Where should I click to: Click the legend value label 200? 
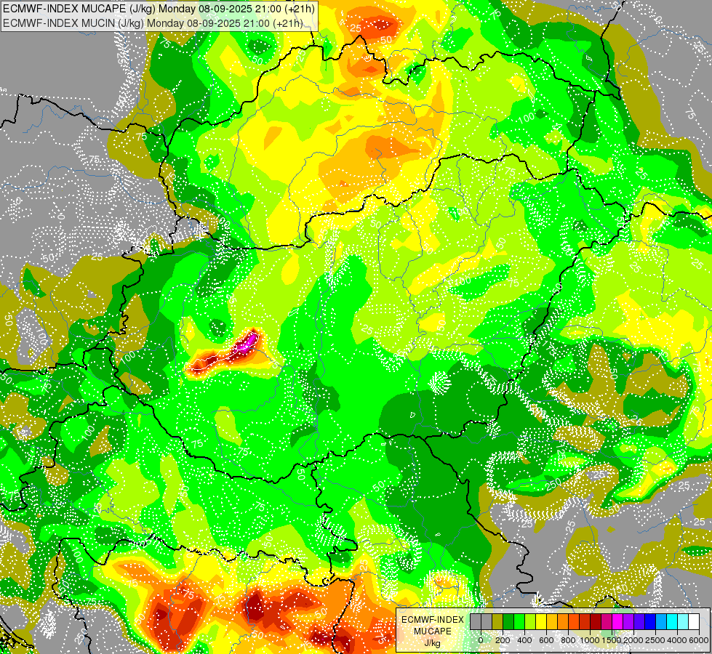[503, 640]
